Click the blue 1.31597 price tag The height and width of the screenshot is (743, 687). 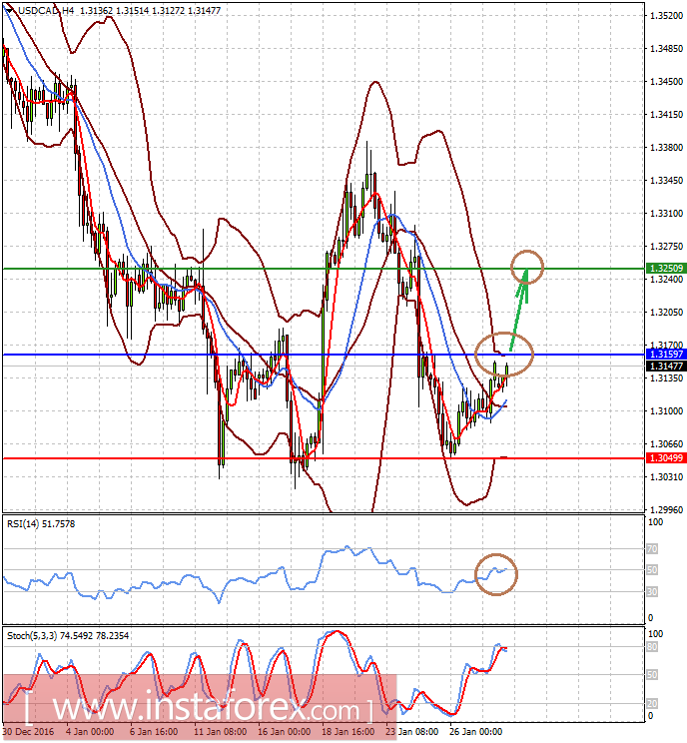[x=664, y=355]
